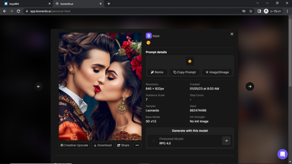Viewport: 292px width, 164px height.
Task: Download the generated image
Action: tap(103, 145)
